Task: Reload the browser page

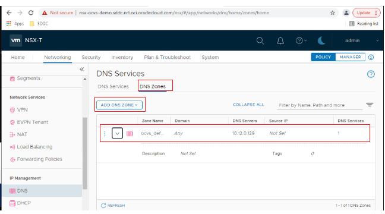Action: 31,12
